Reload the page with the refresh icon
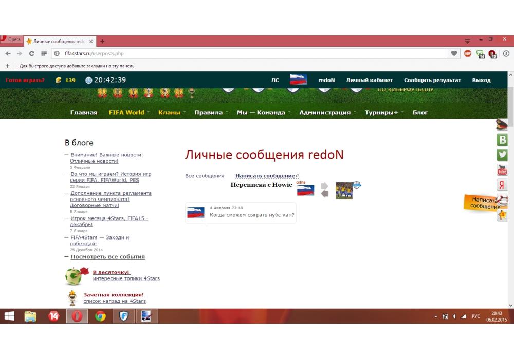Viewport: 514px width, 359px height. 32,53
